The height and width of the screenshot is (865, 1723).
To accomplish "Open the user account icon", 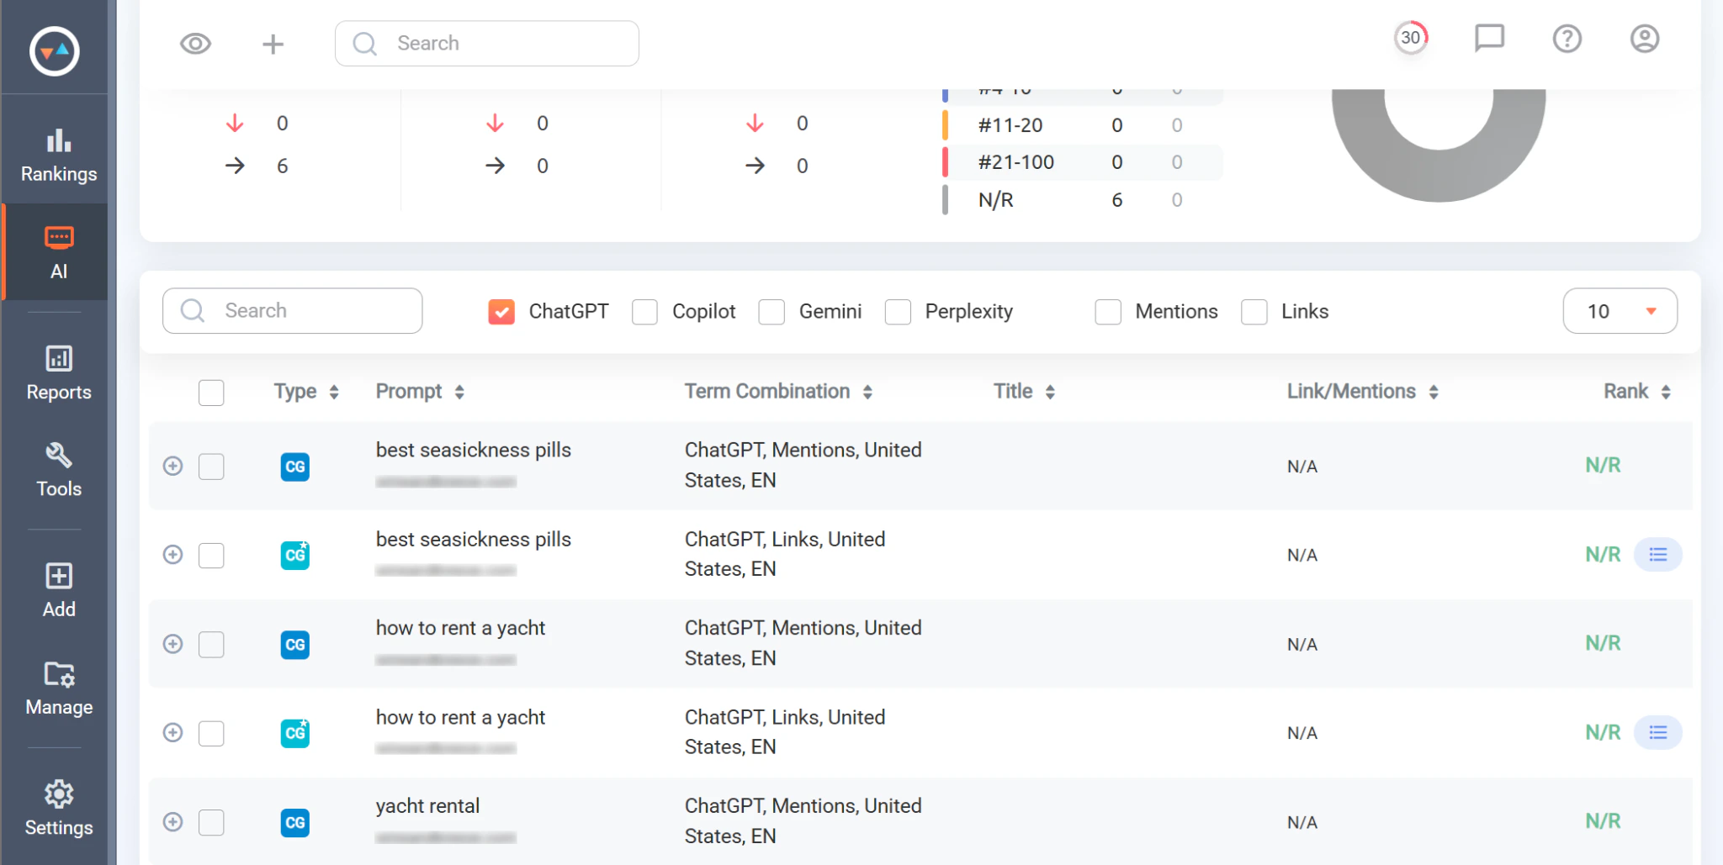I will [1644, 39].
